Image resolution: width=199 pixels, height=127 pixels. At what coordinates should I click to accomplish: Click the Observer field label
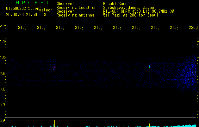click(65, 4)
